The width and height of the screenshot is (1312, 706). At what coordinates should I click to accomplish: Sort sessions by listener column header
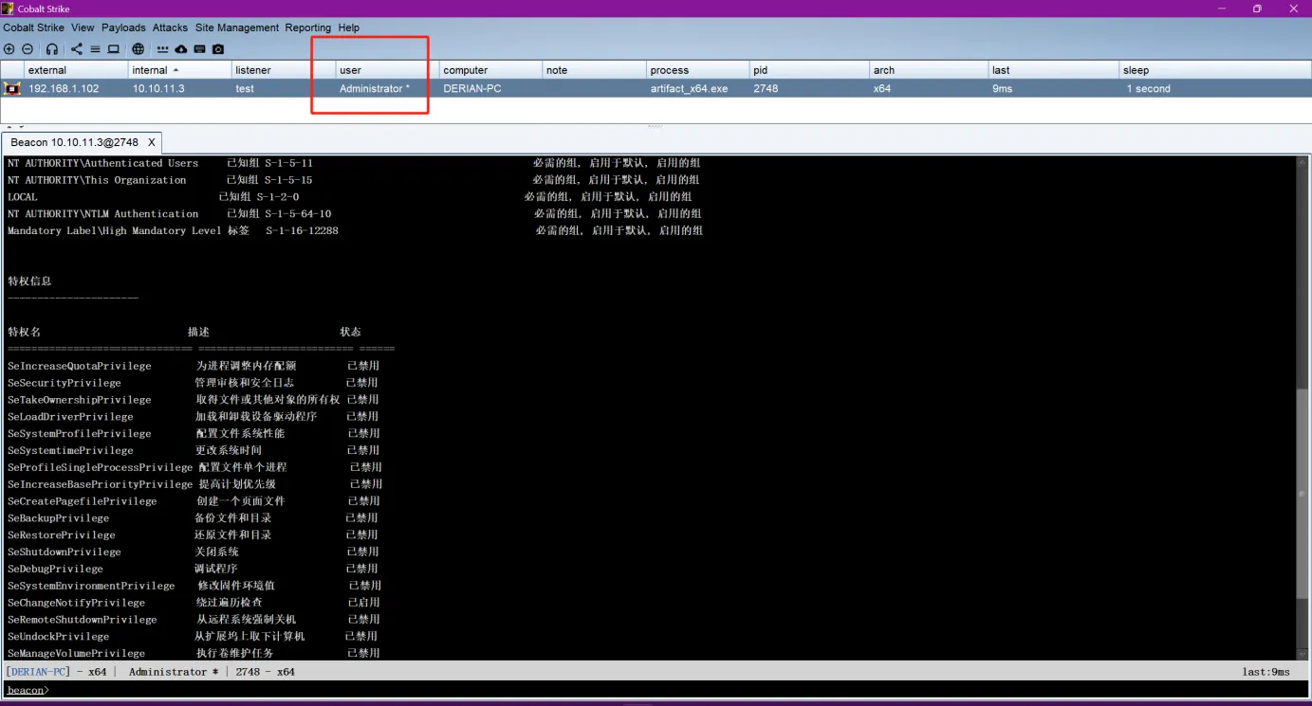(x=284, y=70)
